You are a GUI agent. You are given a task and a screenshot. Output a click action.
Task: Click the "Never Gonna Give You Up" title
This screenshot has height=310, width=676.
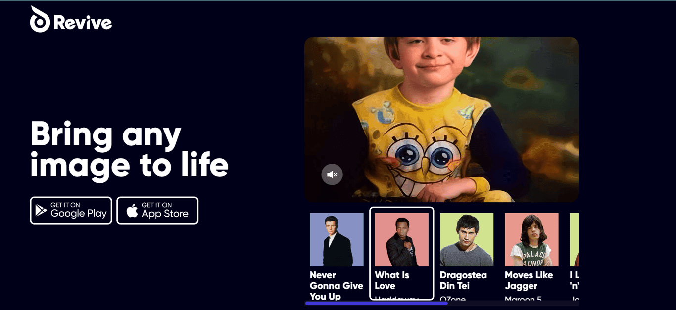(x=337, y=286)
